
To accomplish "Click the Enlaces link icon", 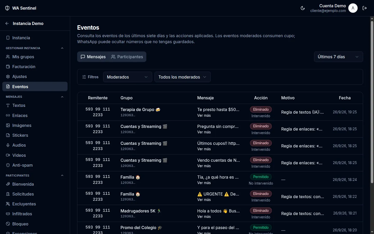I will tap(8, 115).
